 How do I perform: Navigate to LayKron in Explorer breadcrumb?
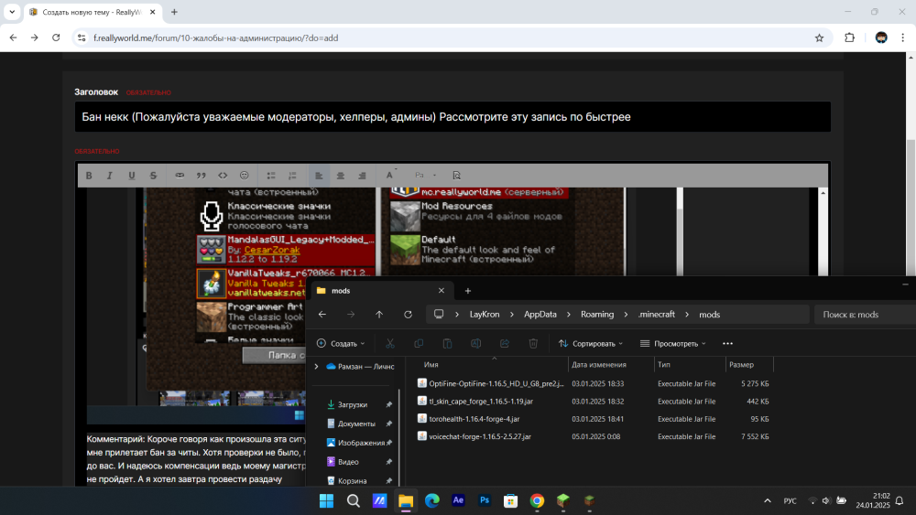[485, 315]
